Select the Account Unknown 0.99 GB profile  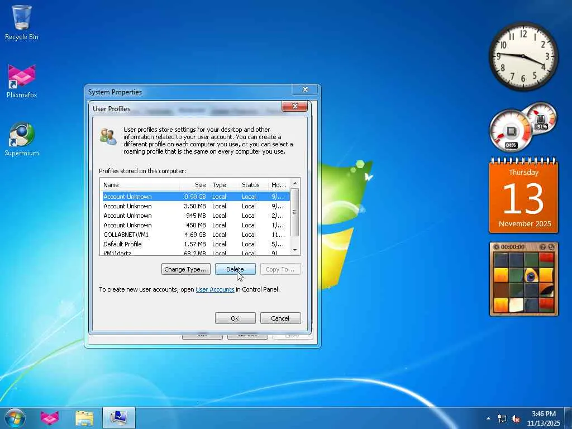[x=196, y=197]
